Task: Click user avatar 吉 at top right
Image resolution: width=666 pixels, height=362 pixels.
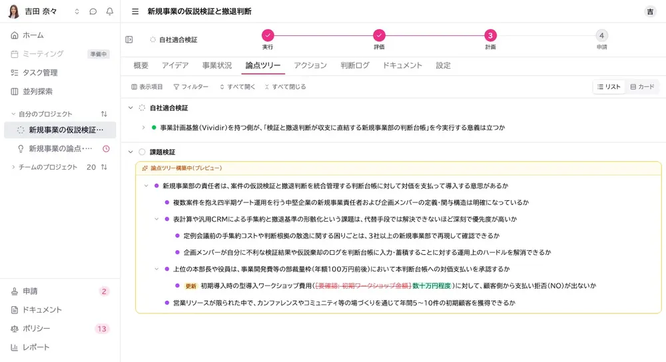Action: pos(650,11)
